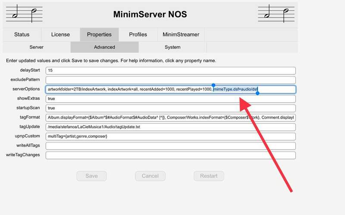
Task: Click the music notes logo at top right
Action: click(278, 14)
